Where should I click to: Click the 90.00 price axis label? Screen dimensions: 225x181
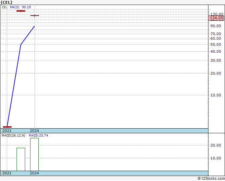click(216, 26)
